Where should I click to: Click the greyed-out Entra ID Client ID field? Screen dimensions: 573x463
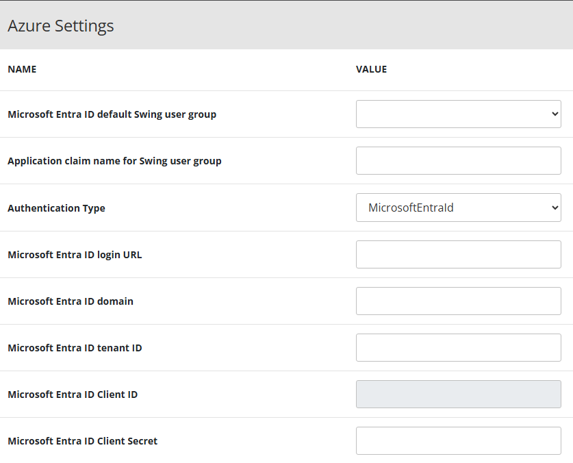458,394
